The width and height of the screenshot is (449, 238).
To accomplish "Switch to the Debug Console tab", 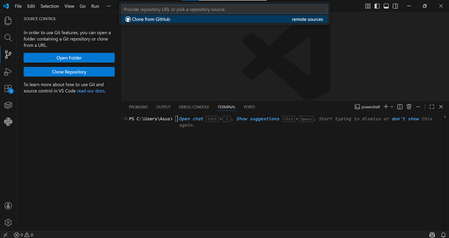I will 194,107.
